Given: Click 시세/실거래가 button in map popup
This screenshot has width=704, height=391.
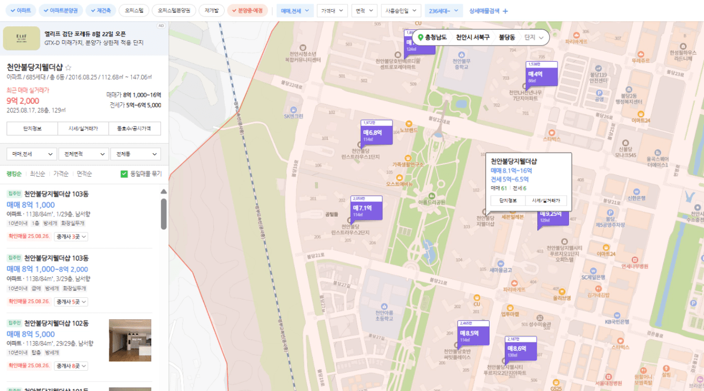Looking at the screenshot, I should coord(546,200).
